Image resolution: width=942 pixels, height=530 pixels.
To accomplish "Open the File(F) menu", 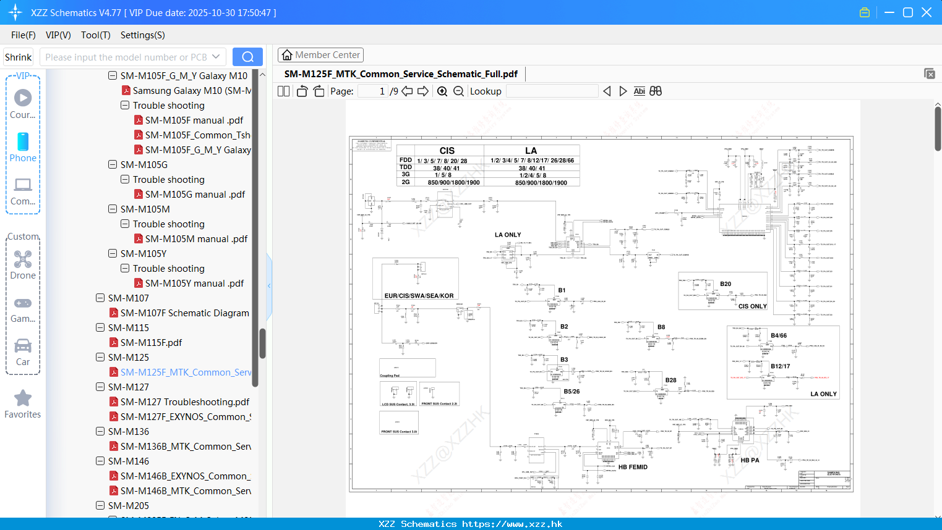I will pyautogui.click(x=24, y=35).
